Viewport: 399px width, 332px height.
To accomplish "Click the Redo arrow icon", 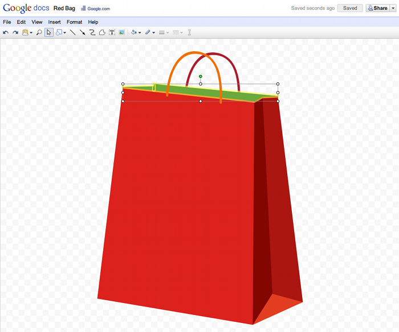I will [15, 32].
